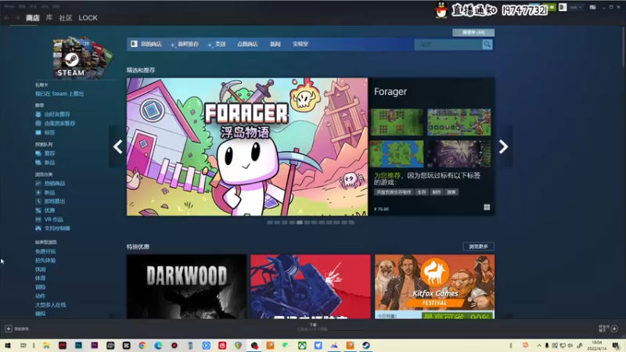
Task: Click the forward navigation arrow in Steam
Action: click(17, 18)
